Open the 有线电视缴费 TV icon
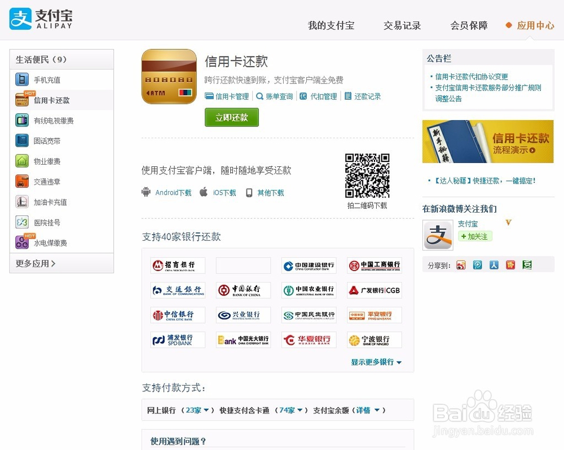Viewport: 564px width, 450px height. pyautogui.click(x=22, y=120)
